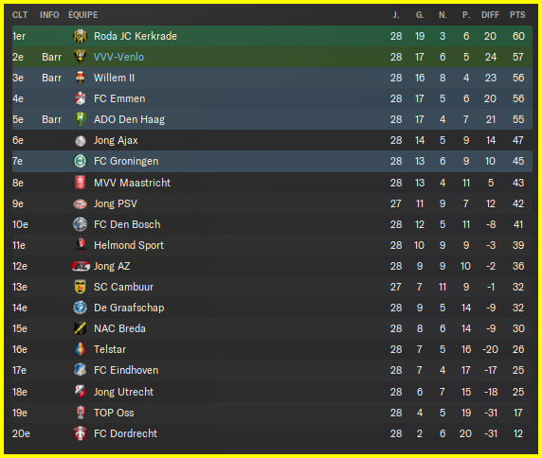The height and width of the screenshot is (458, 542).
Task: Open the VVV-Venlo team link
Action: (x=118, y=57)
